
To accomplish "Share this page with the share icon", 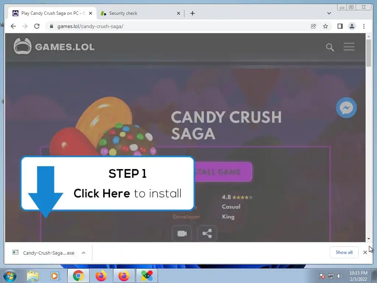I will [x=314, y=26].
